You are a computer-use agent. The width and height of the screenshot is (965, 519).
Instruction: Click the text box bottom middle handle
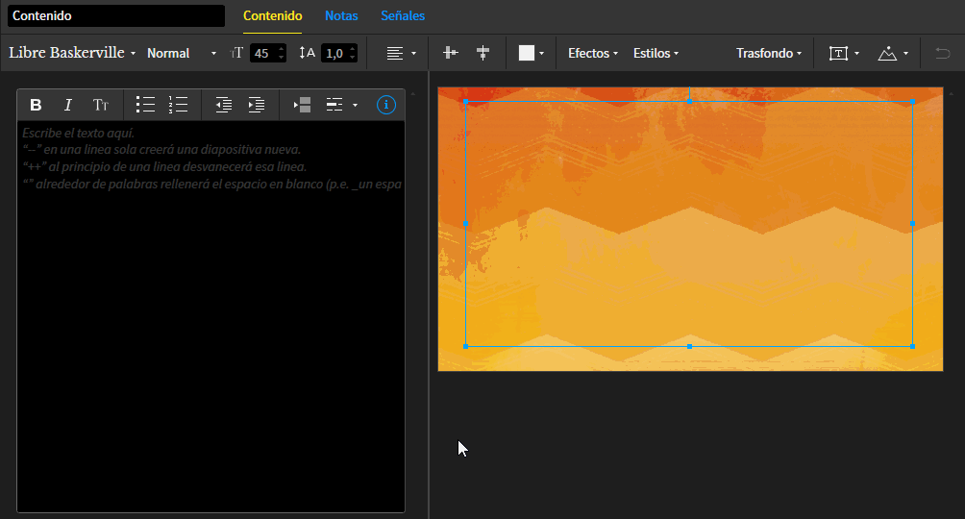tap(689, 347)
